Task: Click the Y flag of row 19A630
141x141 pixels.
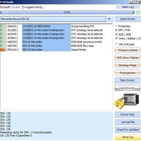Action: coord(3,26)
